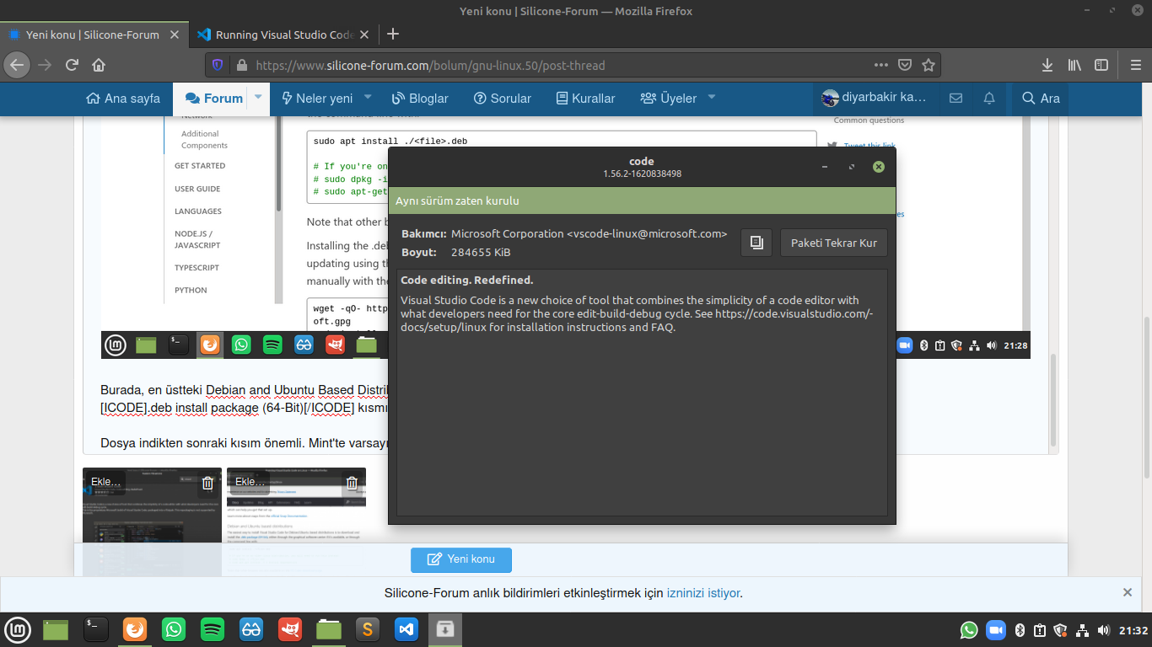Click second attachment Ekle... label

coord(251,482)
